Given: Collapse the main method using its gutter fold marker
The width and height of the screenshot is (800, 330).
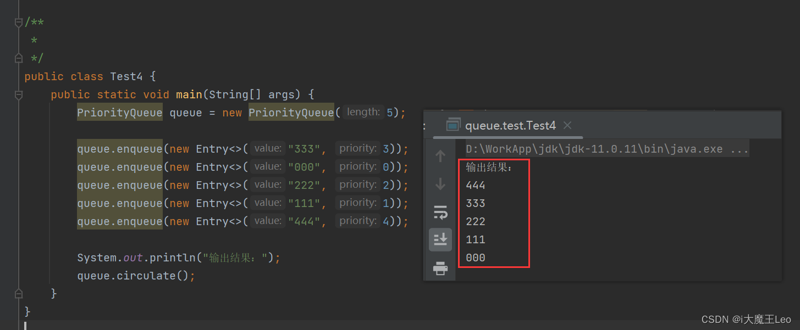Looking at the screenshot, I should click(19, 95).
